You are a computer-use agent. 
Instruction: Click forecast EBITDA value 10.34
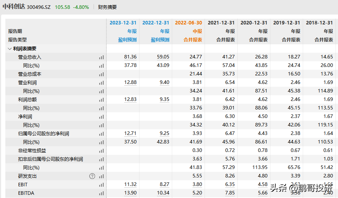(x=163, y=193)
